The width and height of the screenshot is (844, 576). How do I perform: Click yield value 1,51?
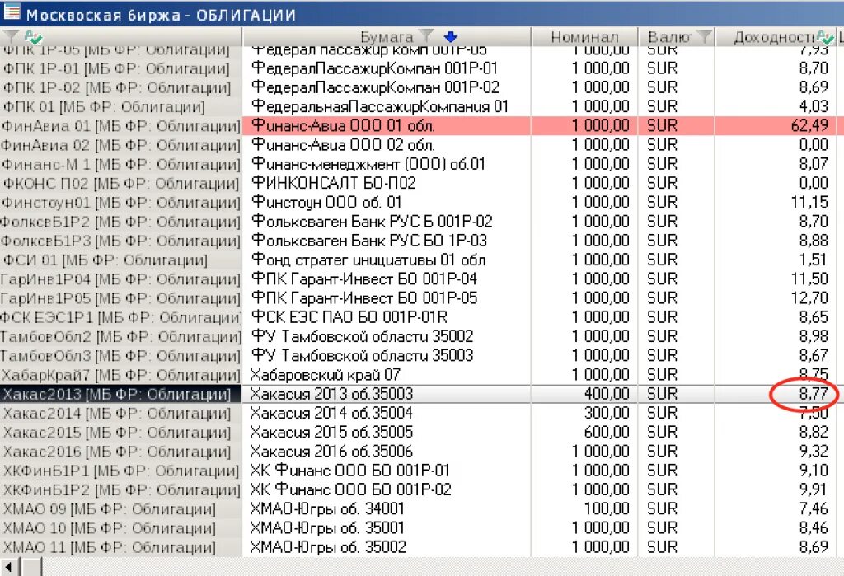coord(814,260)
